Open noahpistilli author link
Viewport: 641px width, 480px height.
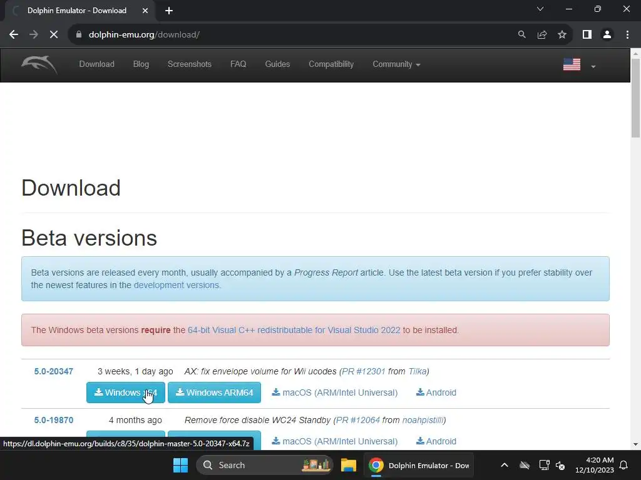423,420
